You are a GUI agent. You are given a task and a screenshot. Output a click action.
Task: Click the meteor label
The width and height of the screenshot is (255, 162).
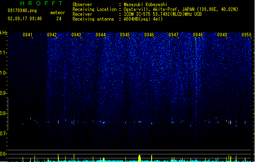coord(58,13)
